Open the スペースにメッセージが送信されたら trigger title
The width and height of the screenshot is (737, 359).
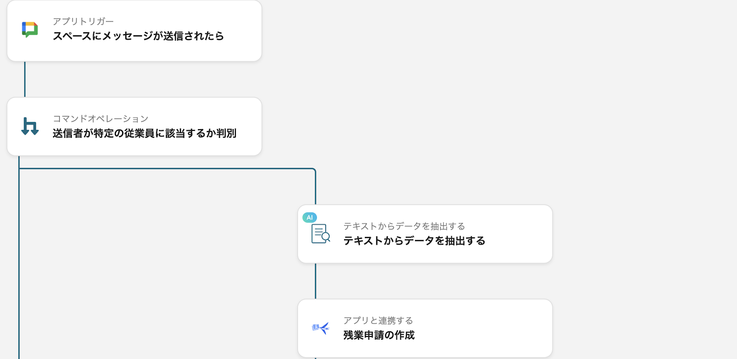tap(138, 36)
